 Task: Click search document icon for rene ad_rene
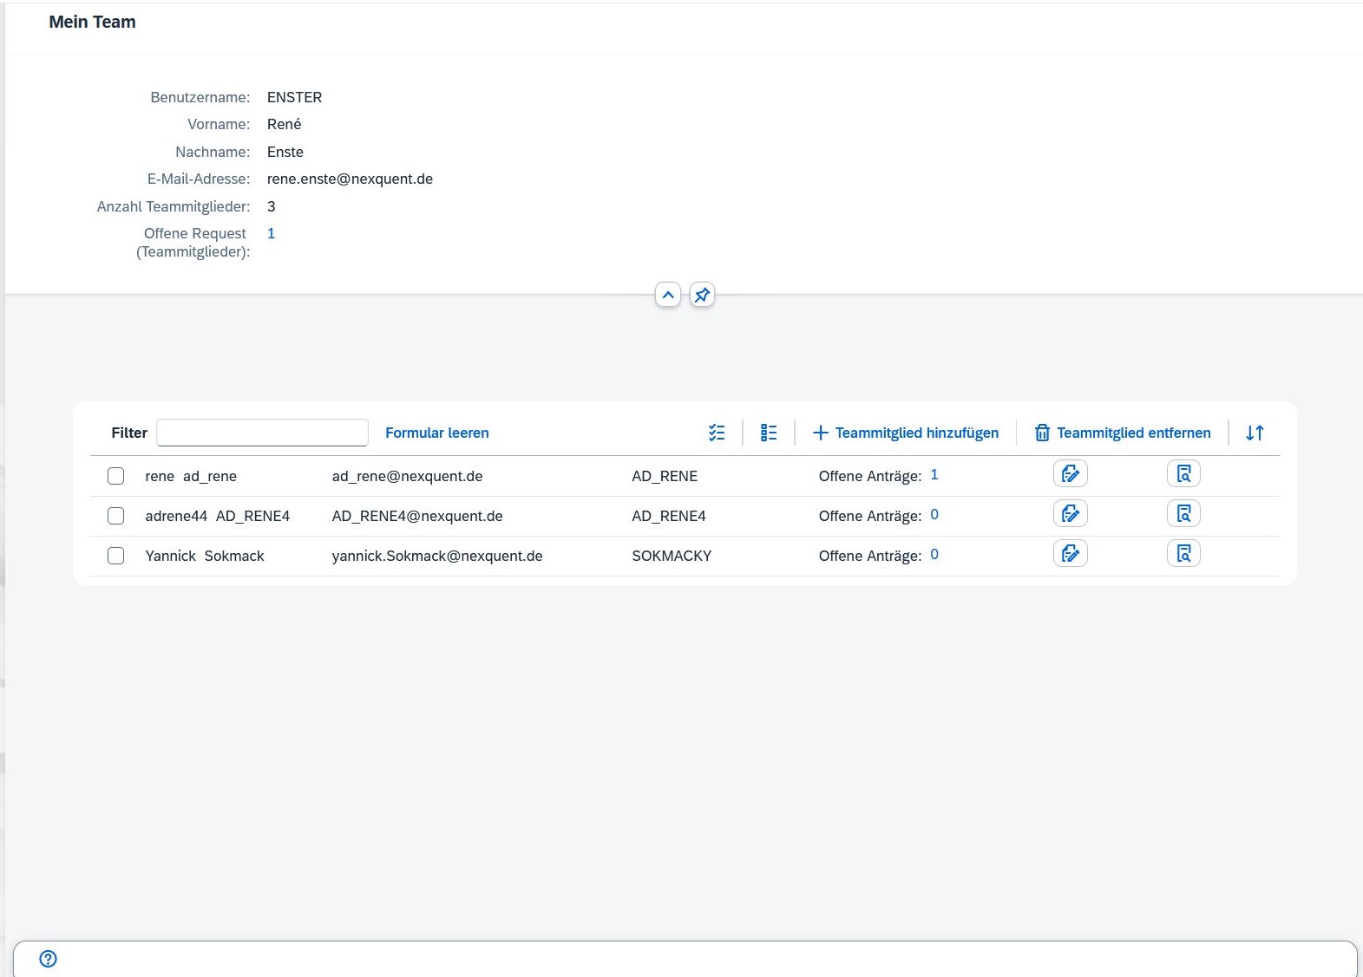(x=1183, y=474)
